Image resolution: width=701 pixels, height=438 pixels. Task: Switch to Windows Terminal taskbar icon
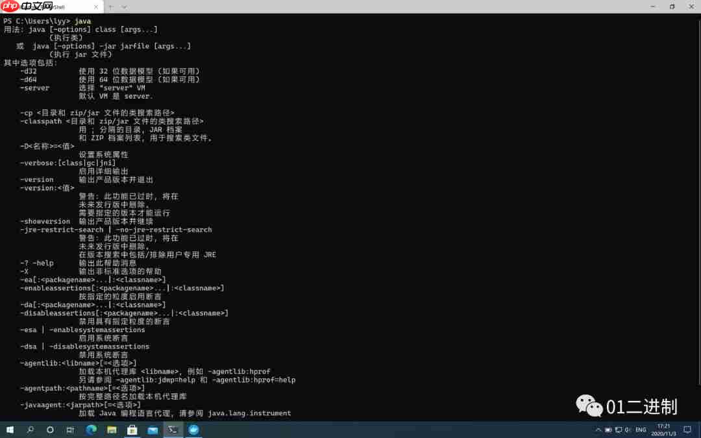(x=173, y=430)
